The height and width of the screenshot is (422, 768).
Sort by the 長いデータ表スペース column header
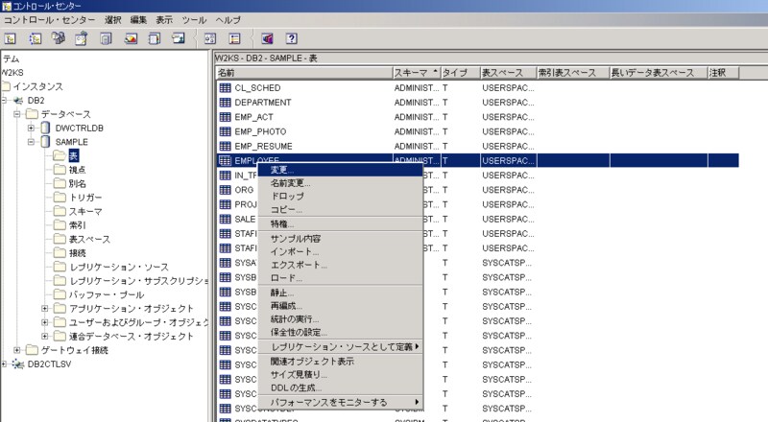[x=659, y=73]
